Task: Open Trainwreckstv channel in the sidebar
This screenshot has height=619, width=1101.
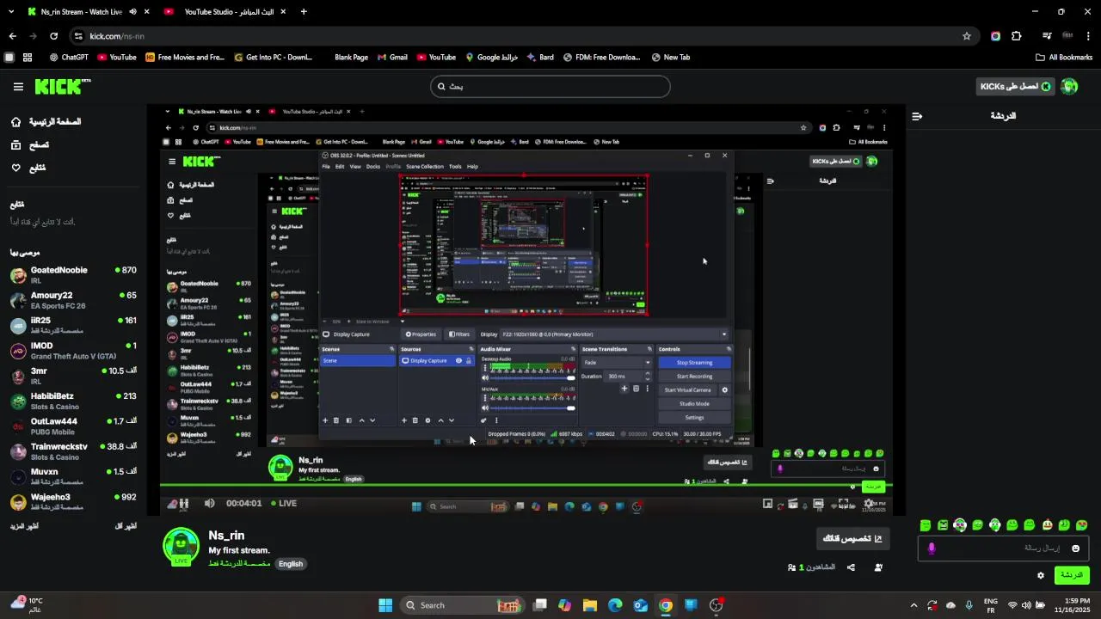Action: [73, 451]
